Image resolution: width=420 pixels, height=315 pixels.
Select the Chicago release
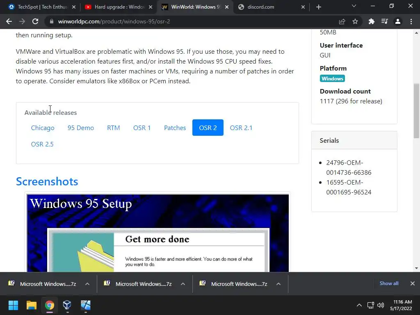(43, 128)
